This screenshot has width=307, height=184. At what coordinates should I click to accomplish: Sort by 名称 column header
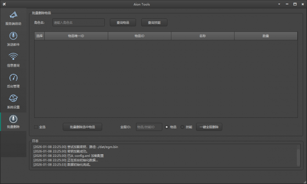(203, 36)
